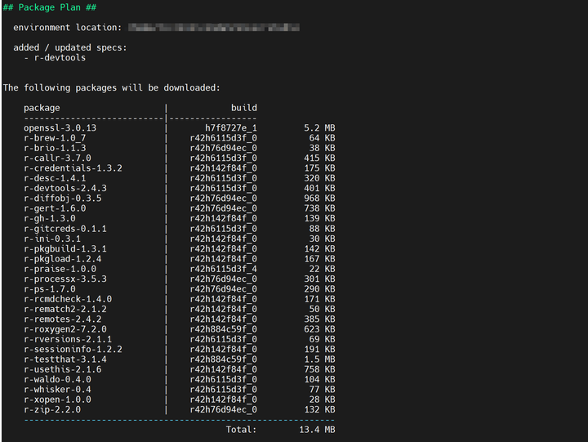The image size is (588, 442).
Task: Click the Total 13.4 MB line
Action: point(280,430)
